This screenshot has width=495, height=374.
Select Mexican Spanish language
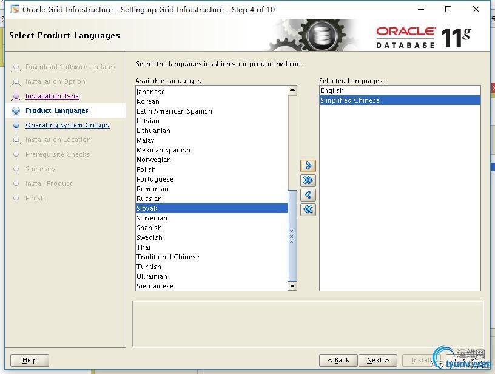212,150
